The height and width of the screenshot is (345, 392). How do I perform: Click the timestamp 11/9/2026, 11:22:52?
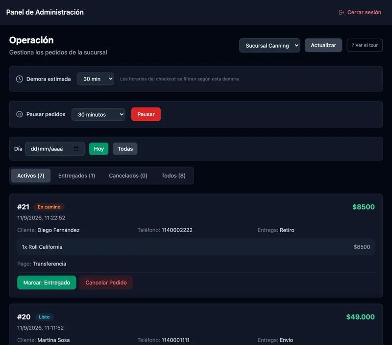(x=41, y=218)
